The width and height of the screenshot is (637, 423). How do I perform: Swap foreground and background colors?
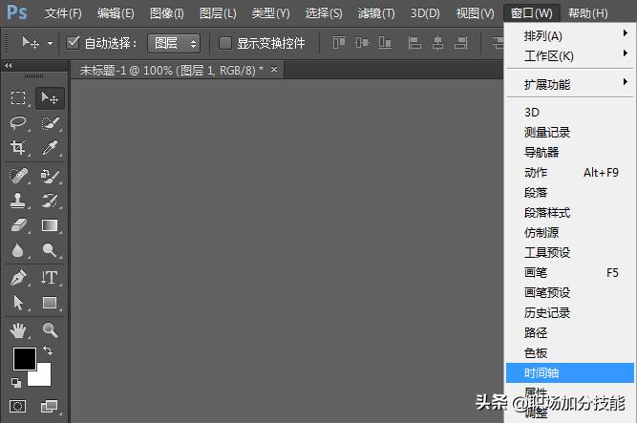[48, 350]
